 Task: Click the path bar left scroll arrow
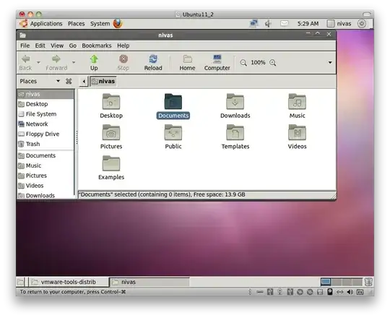84,82
